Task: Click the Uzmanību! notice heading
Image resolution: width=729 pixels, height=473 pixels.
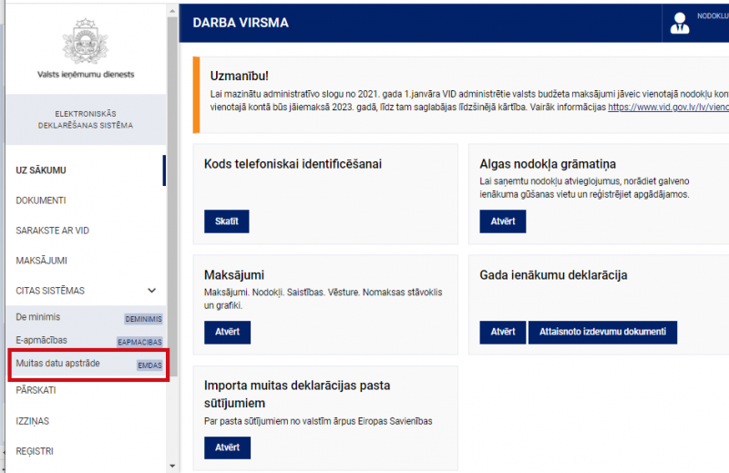Action: tap(239, 76)
